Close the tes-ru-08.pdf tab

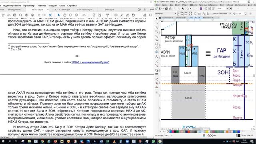(48, 10)
